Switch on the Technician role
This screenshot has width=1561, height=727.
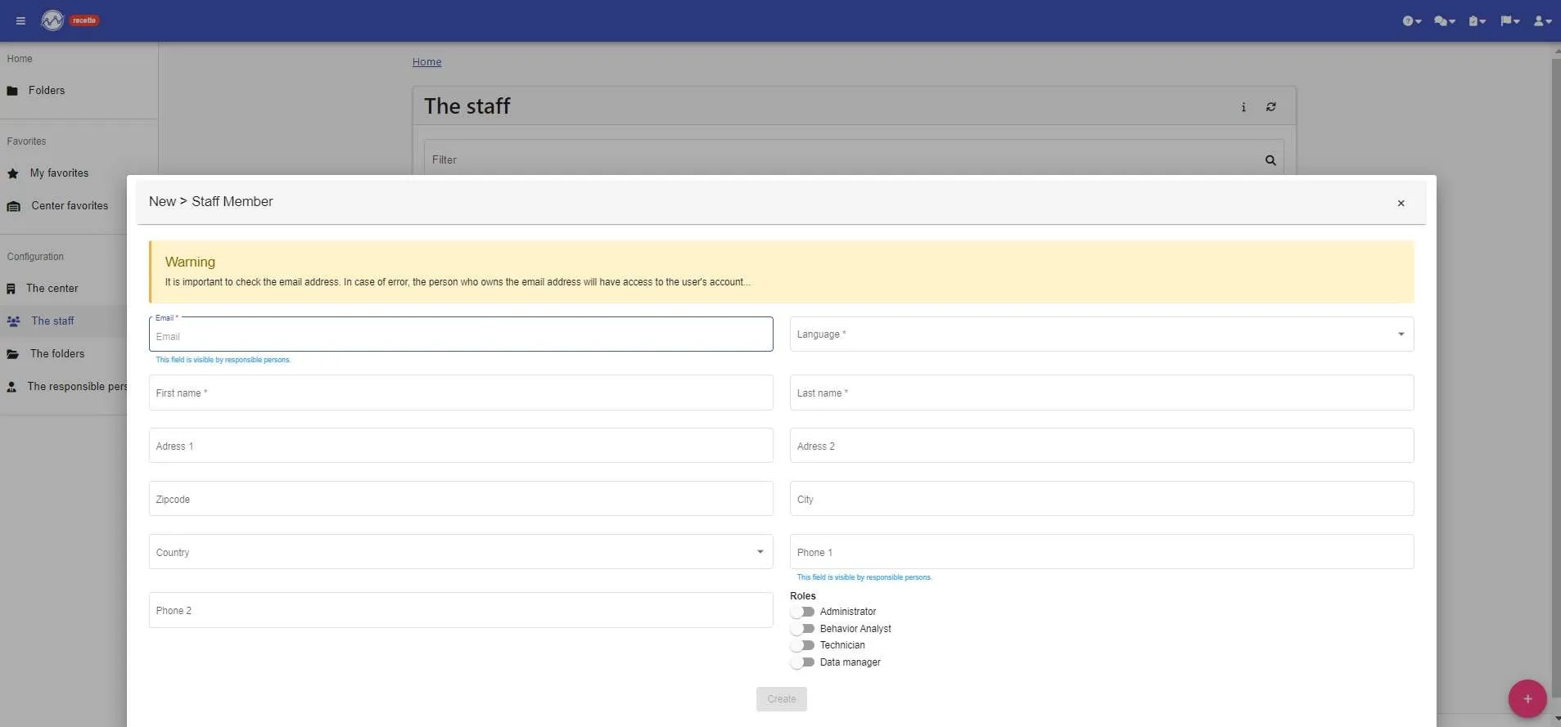(x=802, y=645)
